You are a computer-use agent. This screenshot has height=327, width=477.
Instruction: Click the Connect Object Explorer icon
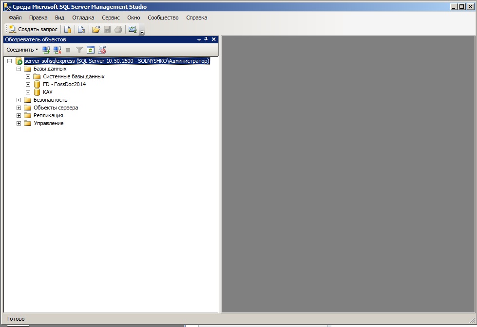click(x=46, y=50)
